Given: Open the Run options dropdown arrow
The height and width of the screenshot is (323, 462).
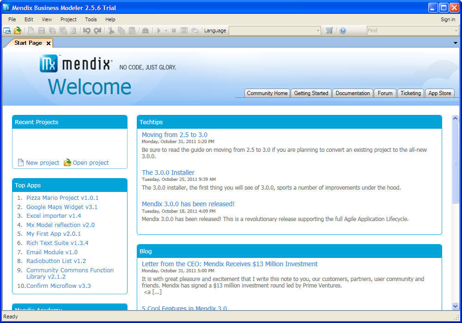Looking at the screenshot, I should click(x=166, y=30).
